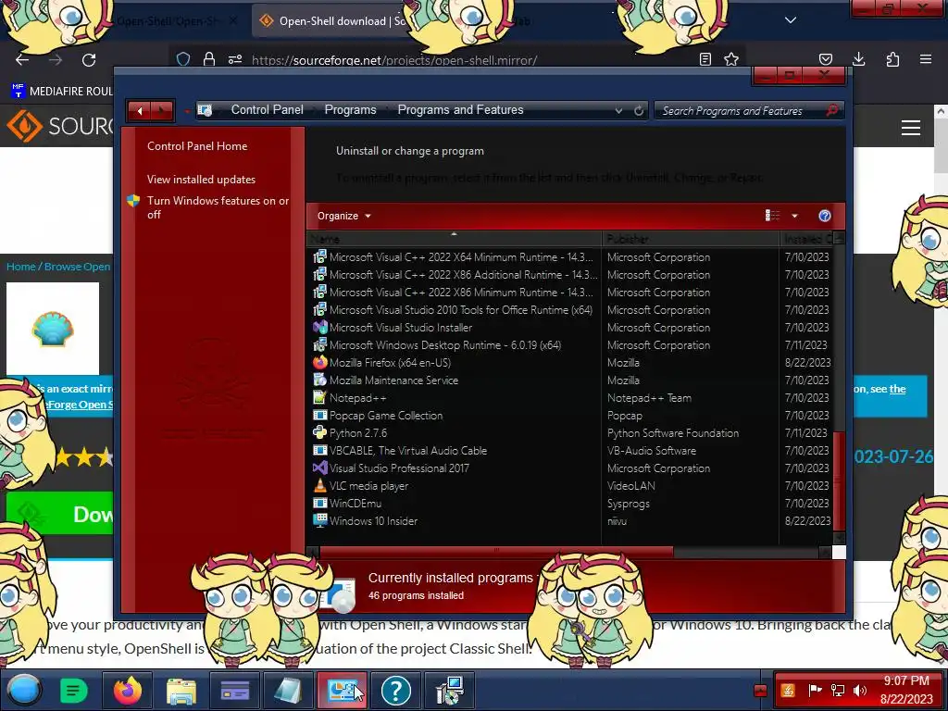Select Notepad++ program icon

319,398
